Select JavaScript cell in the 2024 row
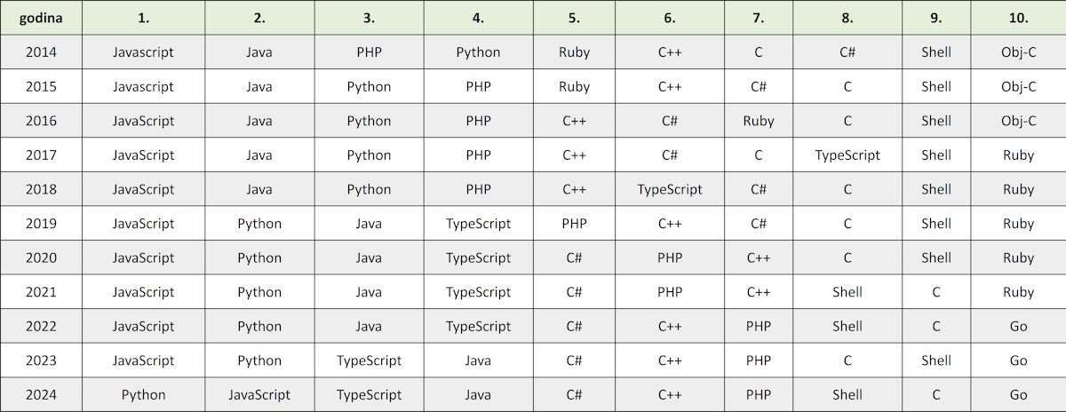 pyautogui.click(x=259, y=394)
